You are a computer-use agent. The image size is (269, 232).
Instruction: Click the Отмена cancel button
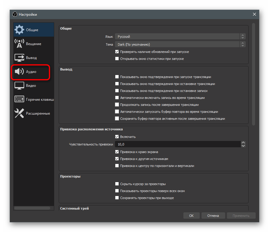[x=213, y=216]
